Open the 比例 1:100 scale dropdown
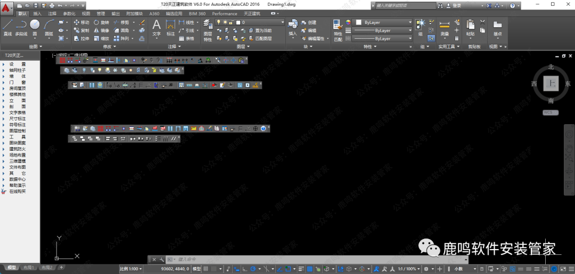Image resolution: width=575 pixels, height=274 pixels. [131, 269]
